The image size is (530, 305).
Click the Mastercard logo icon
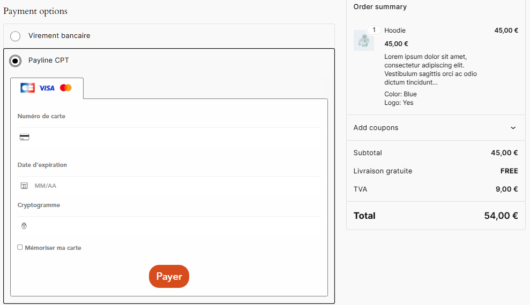click(66, 88)
